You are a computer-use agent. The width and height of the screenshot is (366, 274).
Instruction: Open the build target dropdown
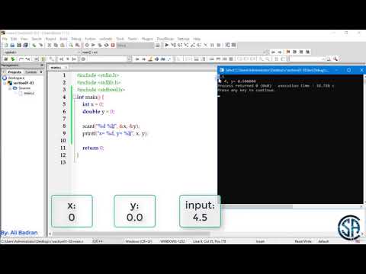[x=135, y=45]
